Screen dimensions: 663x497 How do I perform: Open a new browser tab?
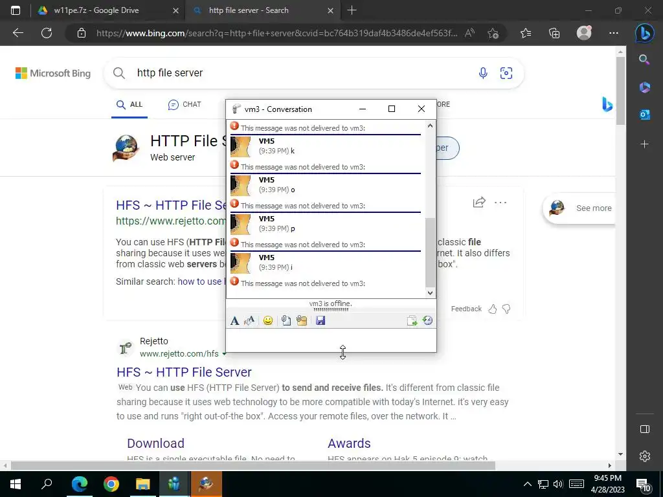(x=352, y=10)
